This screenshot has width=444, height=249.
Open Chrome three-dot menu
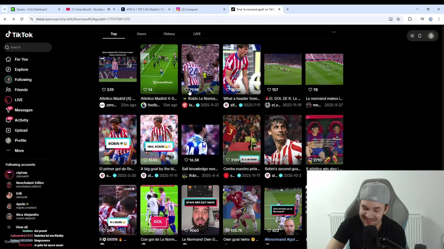point(438,19)
